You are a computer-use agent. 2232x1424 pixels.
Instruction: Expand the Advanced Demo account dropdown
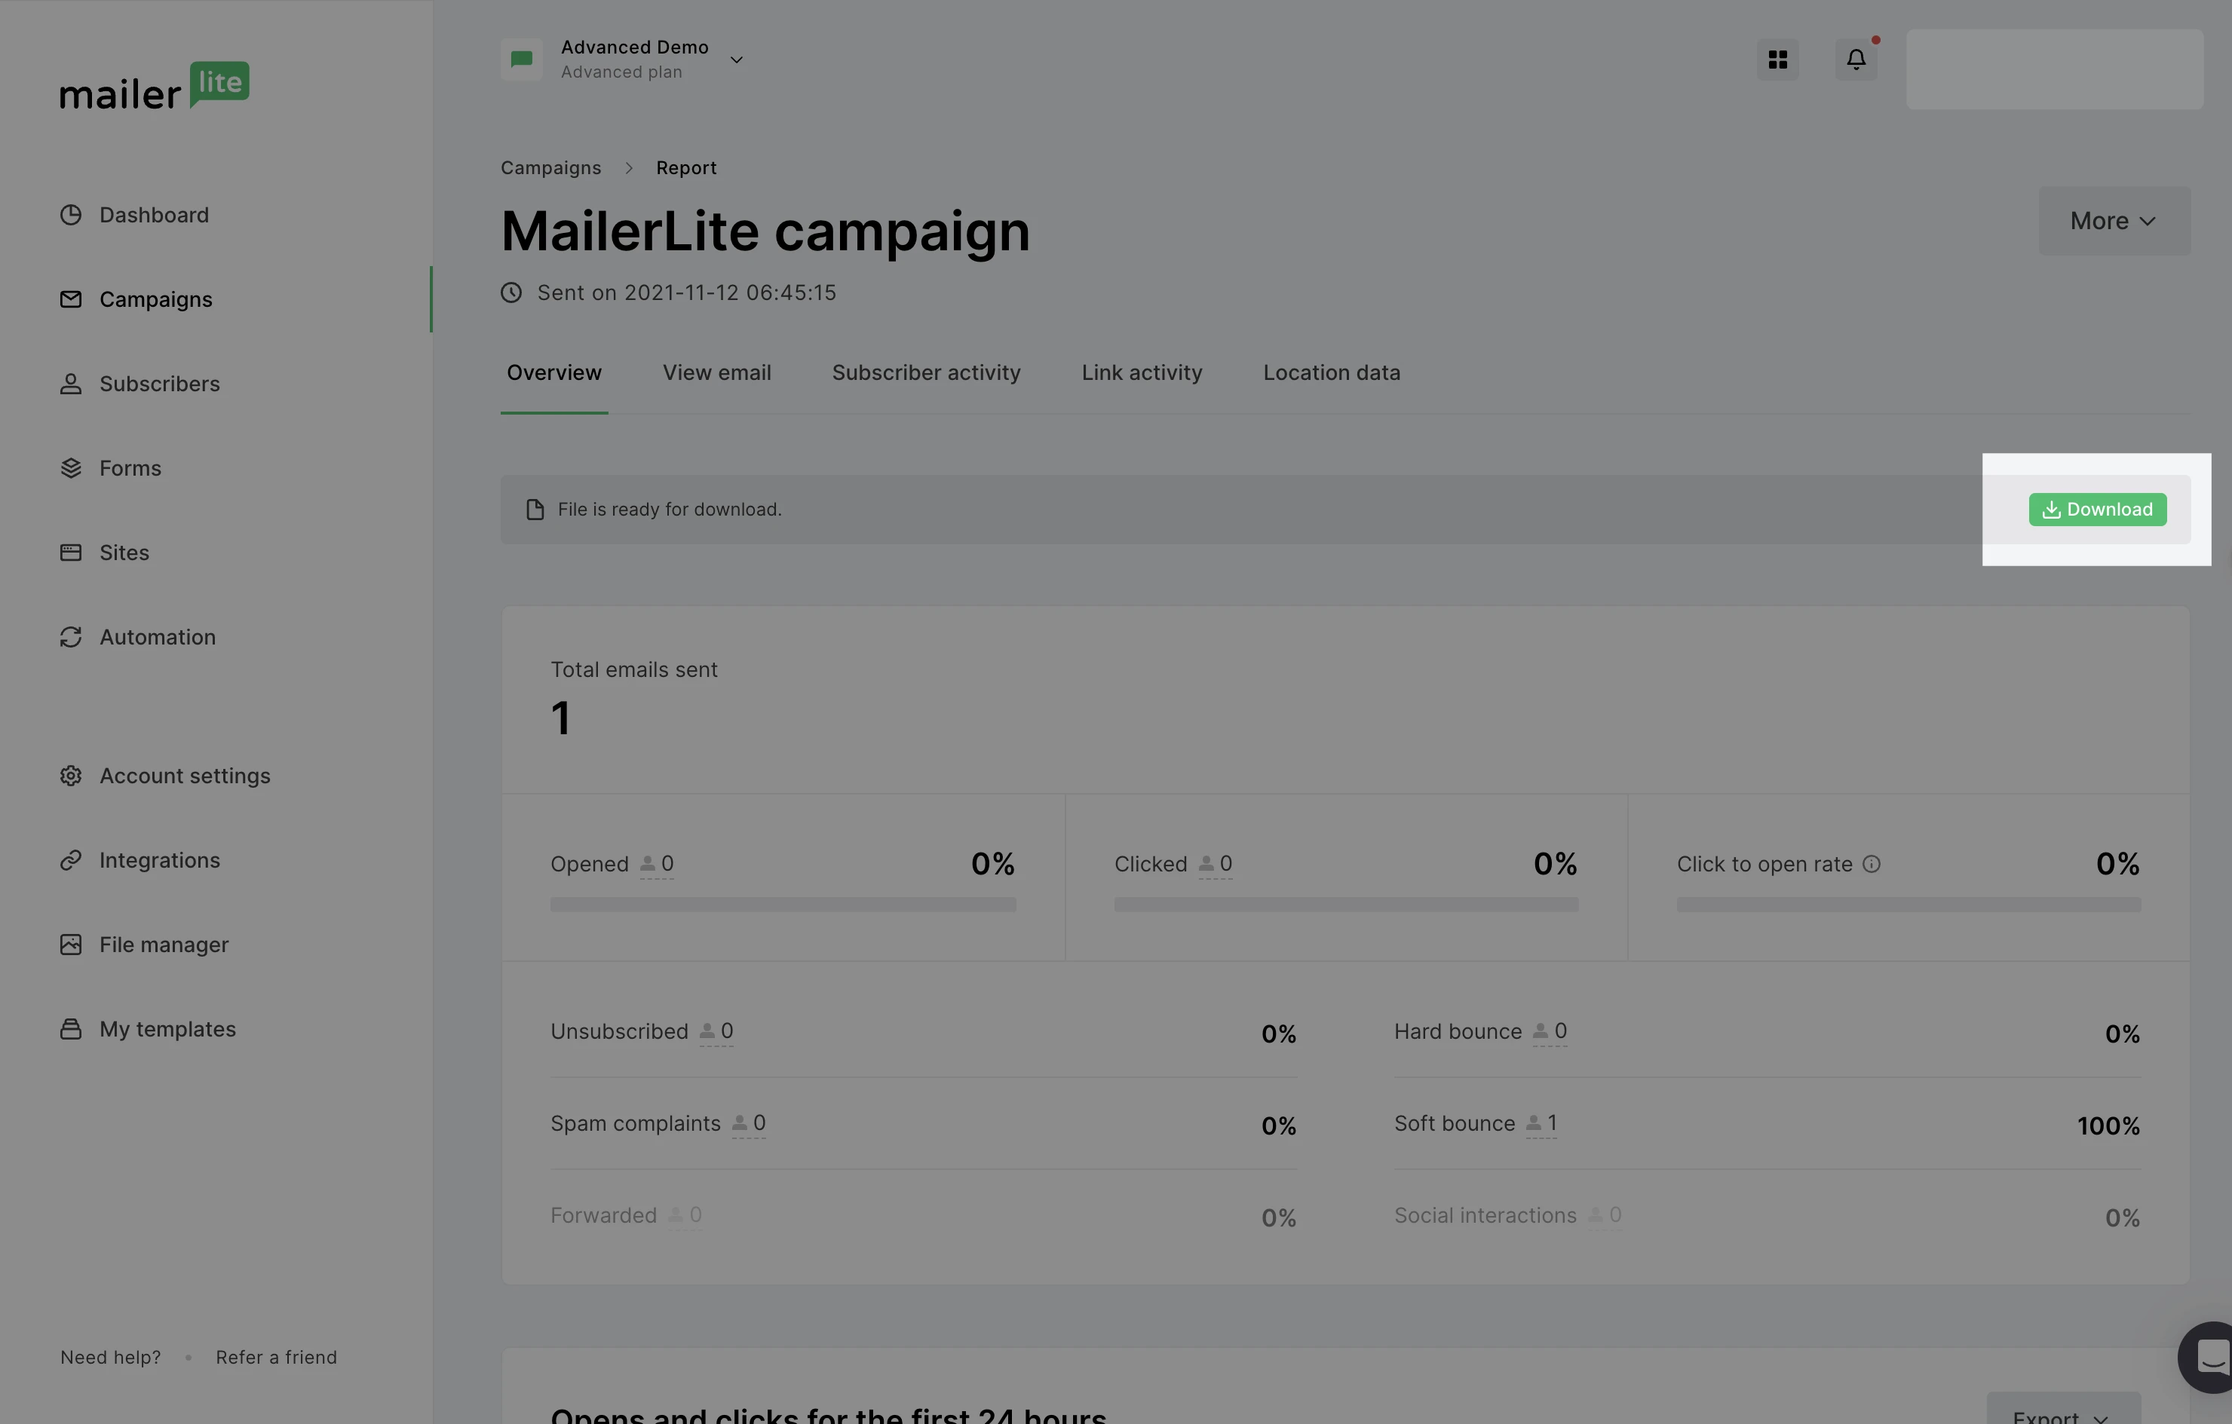tap(736, 60)
